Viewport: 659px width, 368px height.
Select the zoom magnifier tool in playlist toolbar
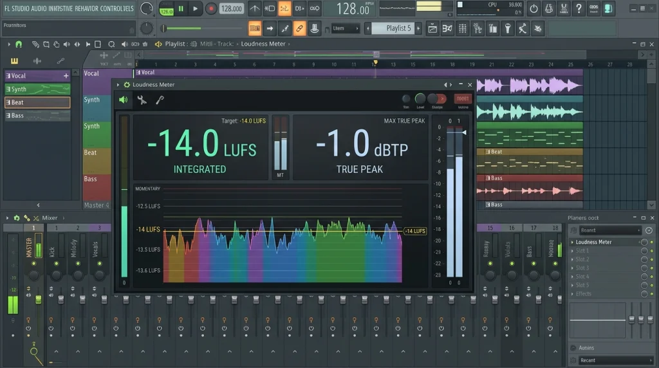point(111,44)
